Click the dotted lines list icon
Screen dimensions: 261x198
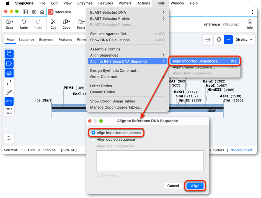tap(9, 111)
